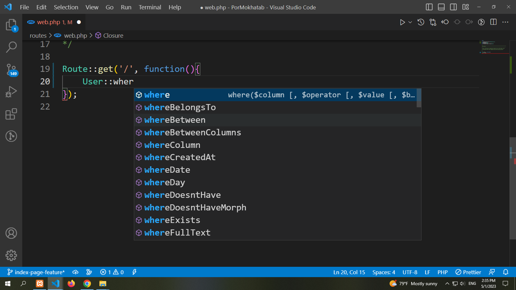Click the Git Graph icon in status bar
The height and width of the screenshot is (290, 516).
coord(89,272)
